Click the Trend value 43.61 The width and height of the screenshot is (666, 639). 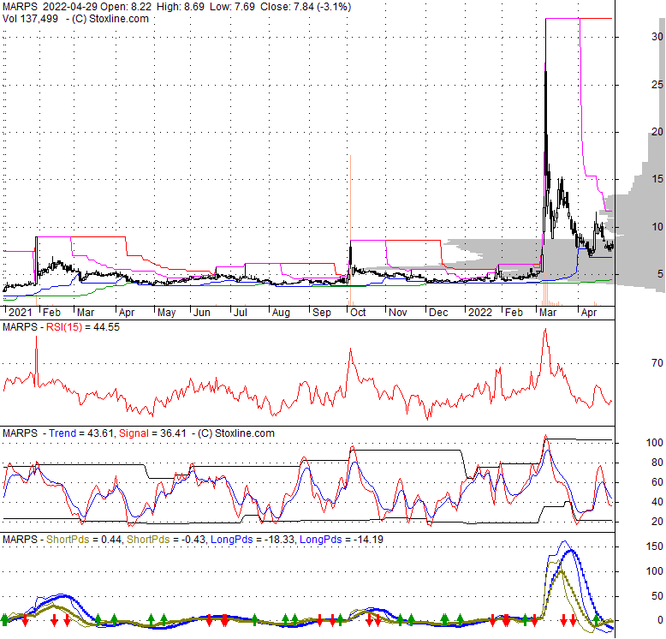click(100, 433)
